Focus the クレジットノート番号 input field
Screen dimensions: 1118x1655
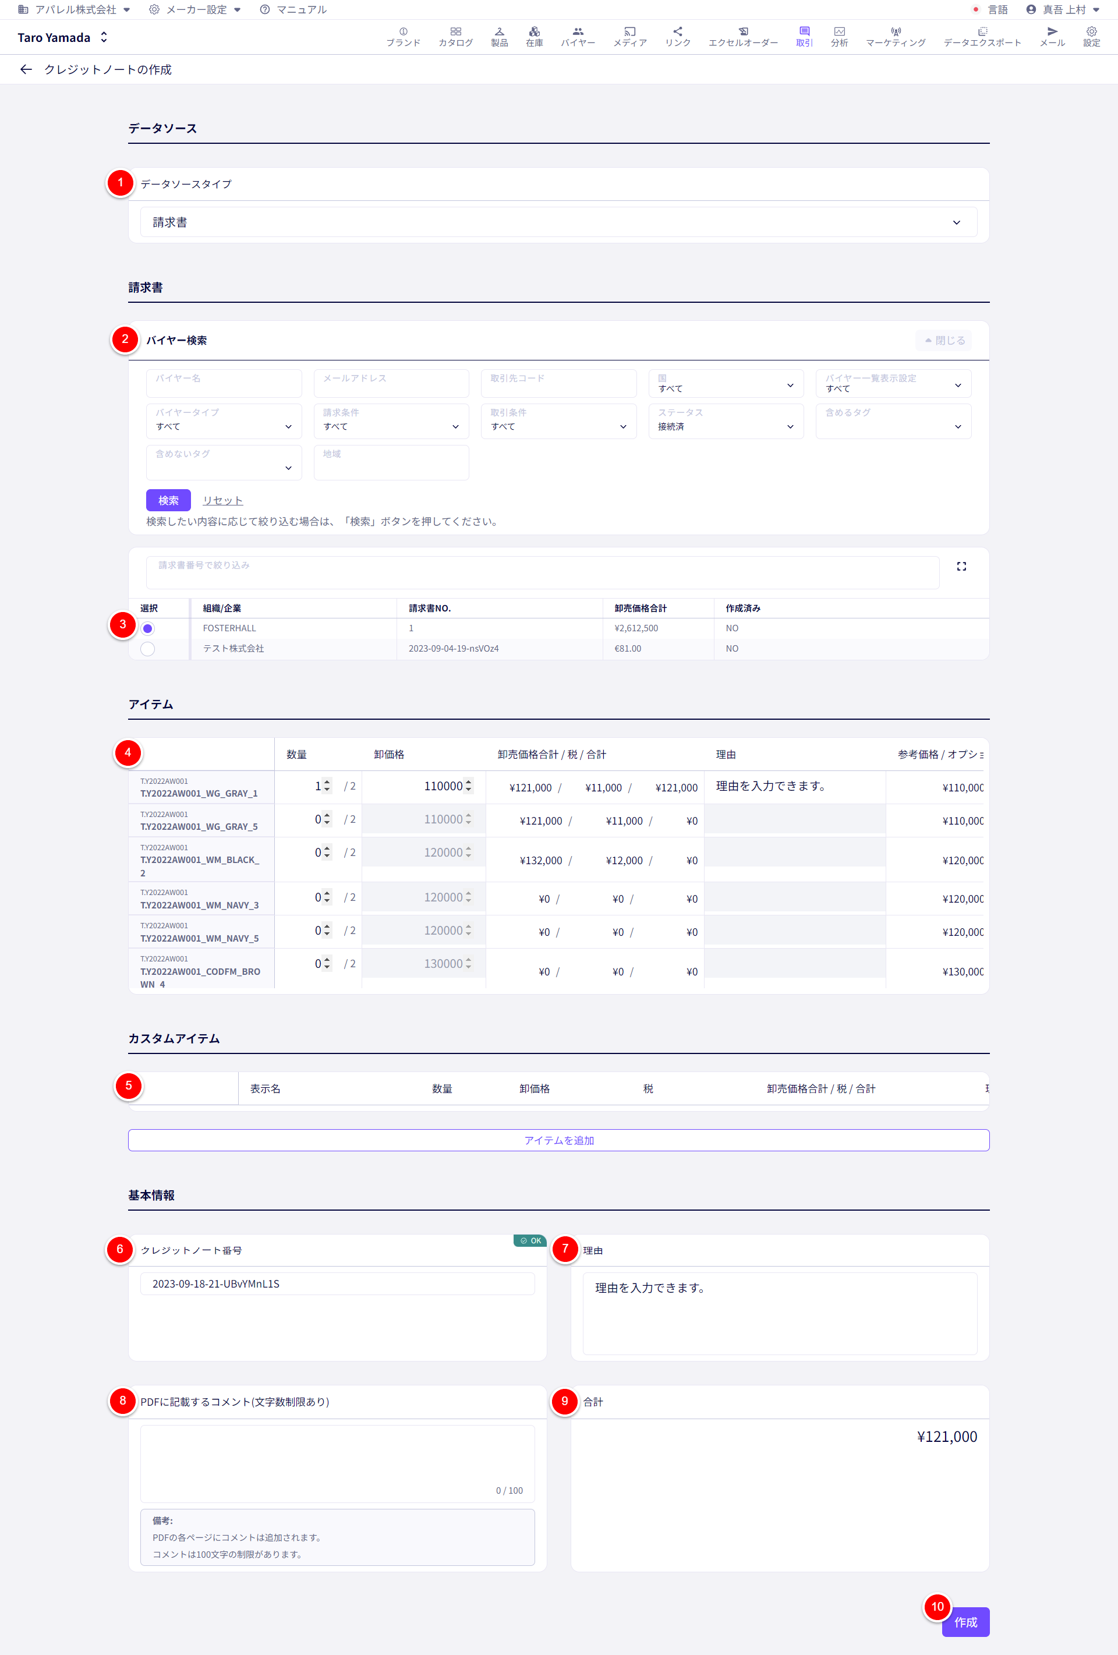pyautogui.click(x=338, y=1284)
